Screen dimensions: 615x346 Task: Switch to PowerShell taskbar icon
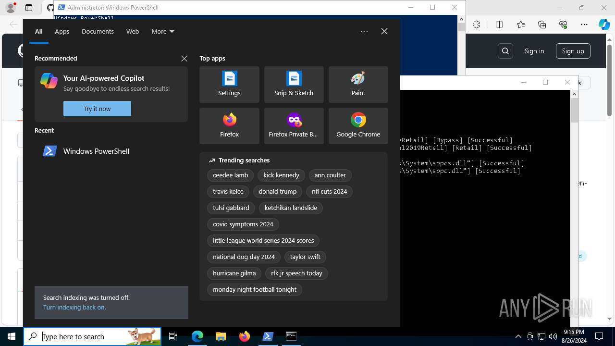pyautogui.click(x=268, y=336)
